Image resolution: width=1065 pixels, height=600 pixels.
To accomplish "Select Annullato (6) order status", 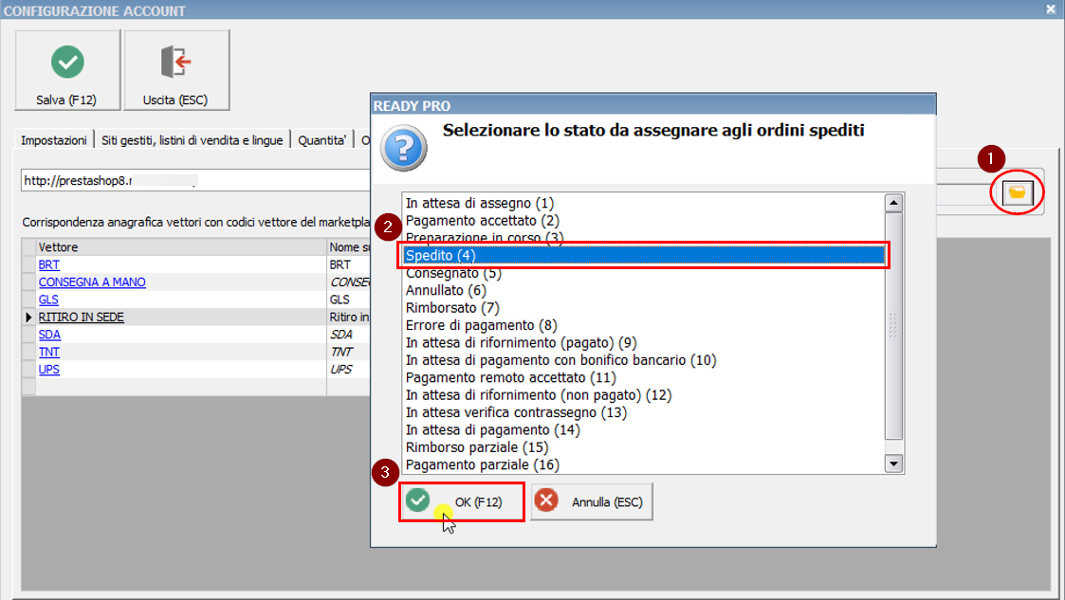I will pyautogui.click(x=446, y=290).
